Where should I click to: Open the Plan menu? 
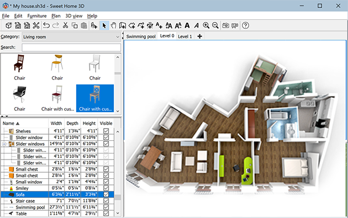click(x=56, y=16)
